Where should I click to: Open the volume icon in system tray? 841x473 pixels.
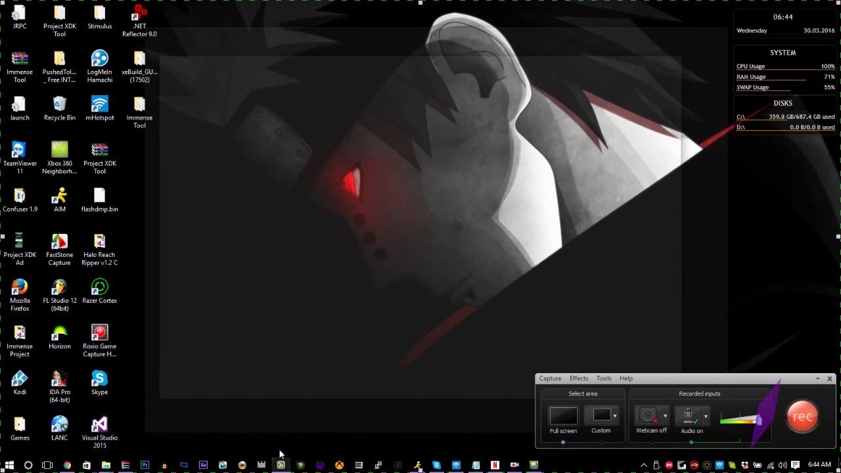[782, 465]
